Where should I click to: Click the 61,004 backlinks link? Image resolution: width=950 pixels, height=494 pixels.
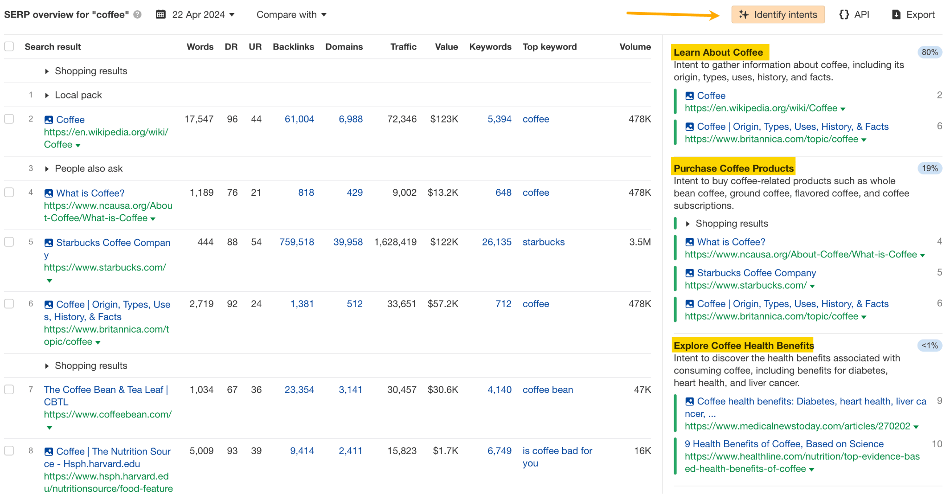[299, 119]
